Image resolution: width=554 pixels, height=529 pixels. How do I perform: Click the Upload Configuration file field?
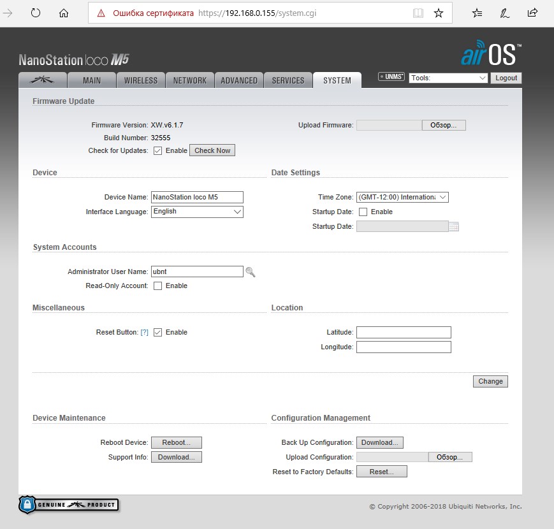tap(392, 457)
